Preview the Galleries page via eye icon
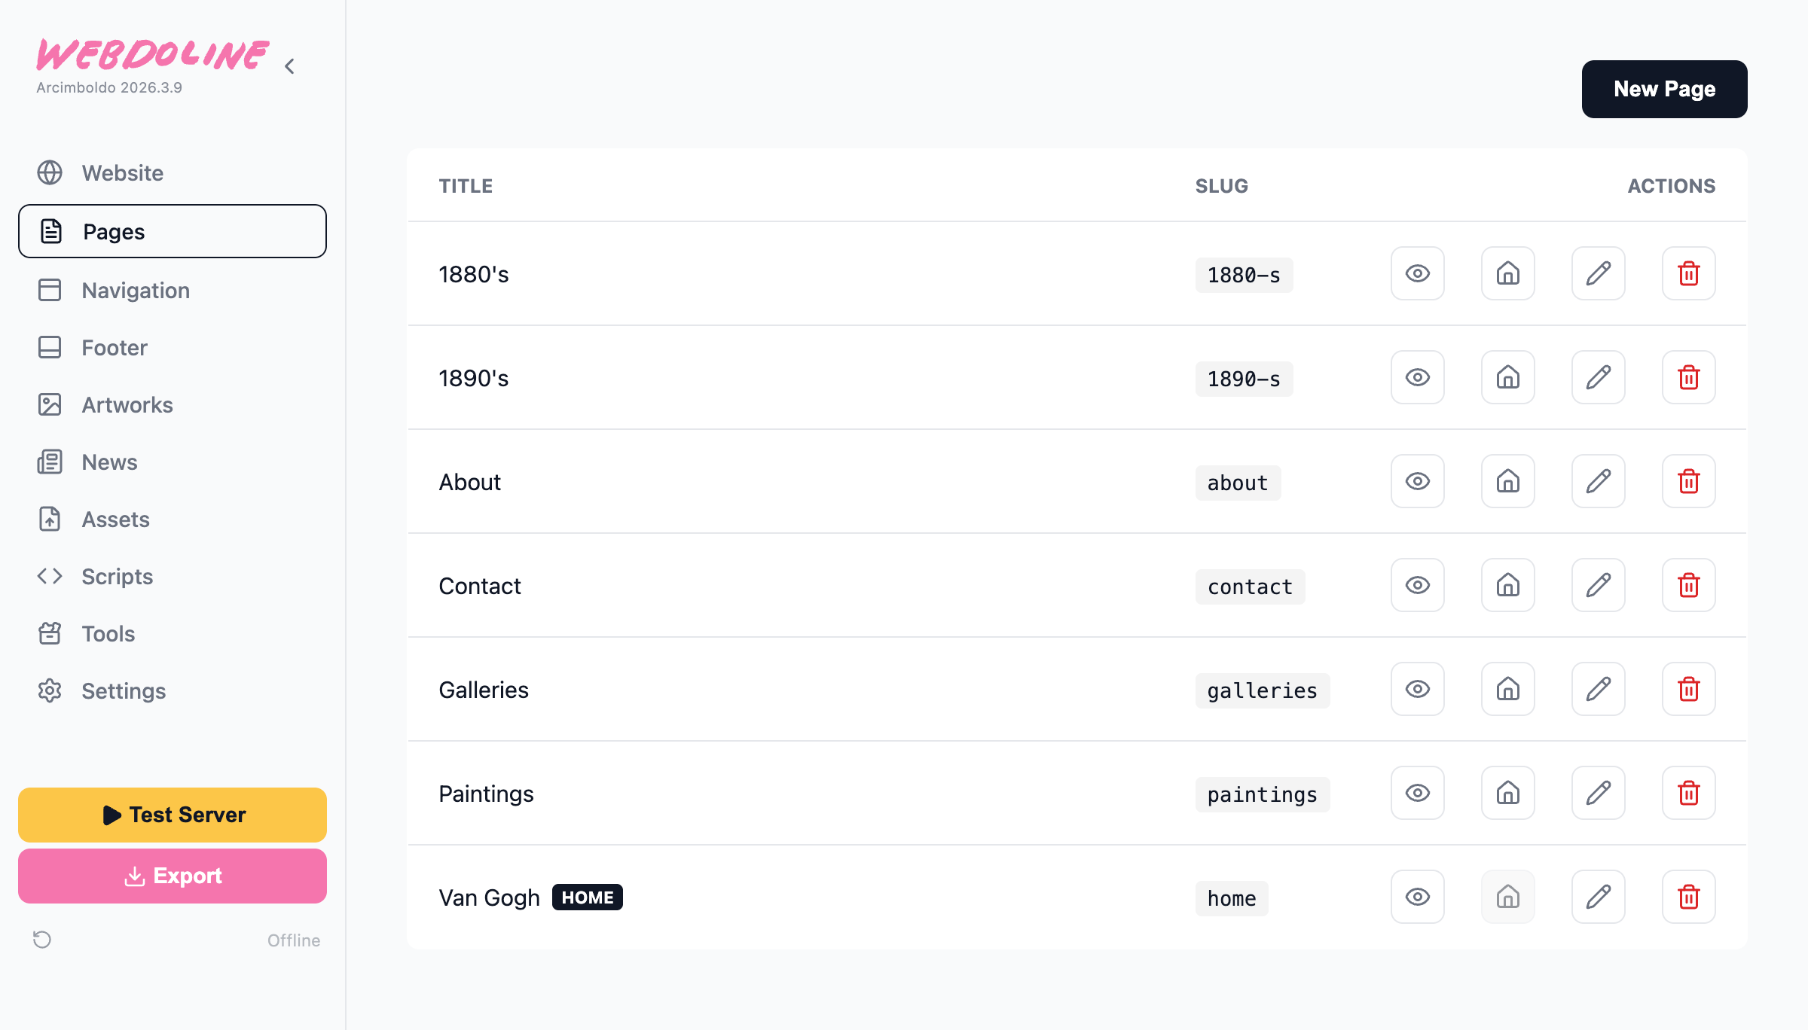Image resolution: width=1808 pixels, height=1030 pixels. (x=1417, y=689)
